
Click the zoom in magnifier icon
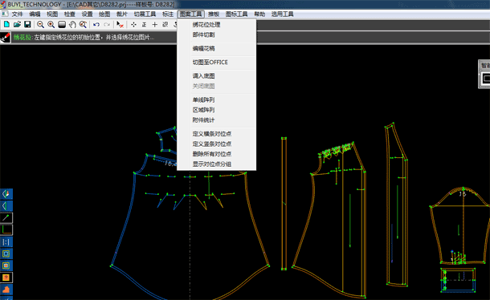[51, 24]
